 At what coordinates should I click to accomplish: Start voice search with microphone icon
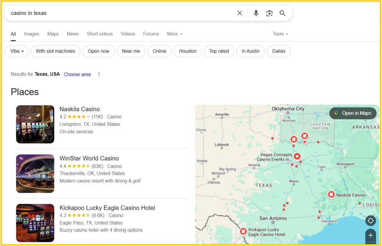click(256, 13)
